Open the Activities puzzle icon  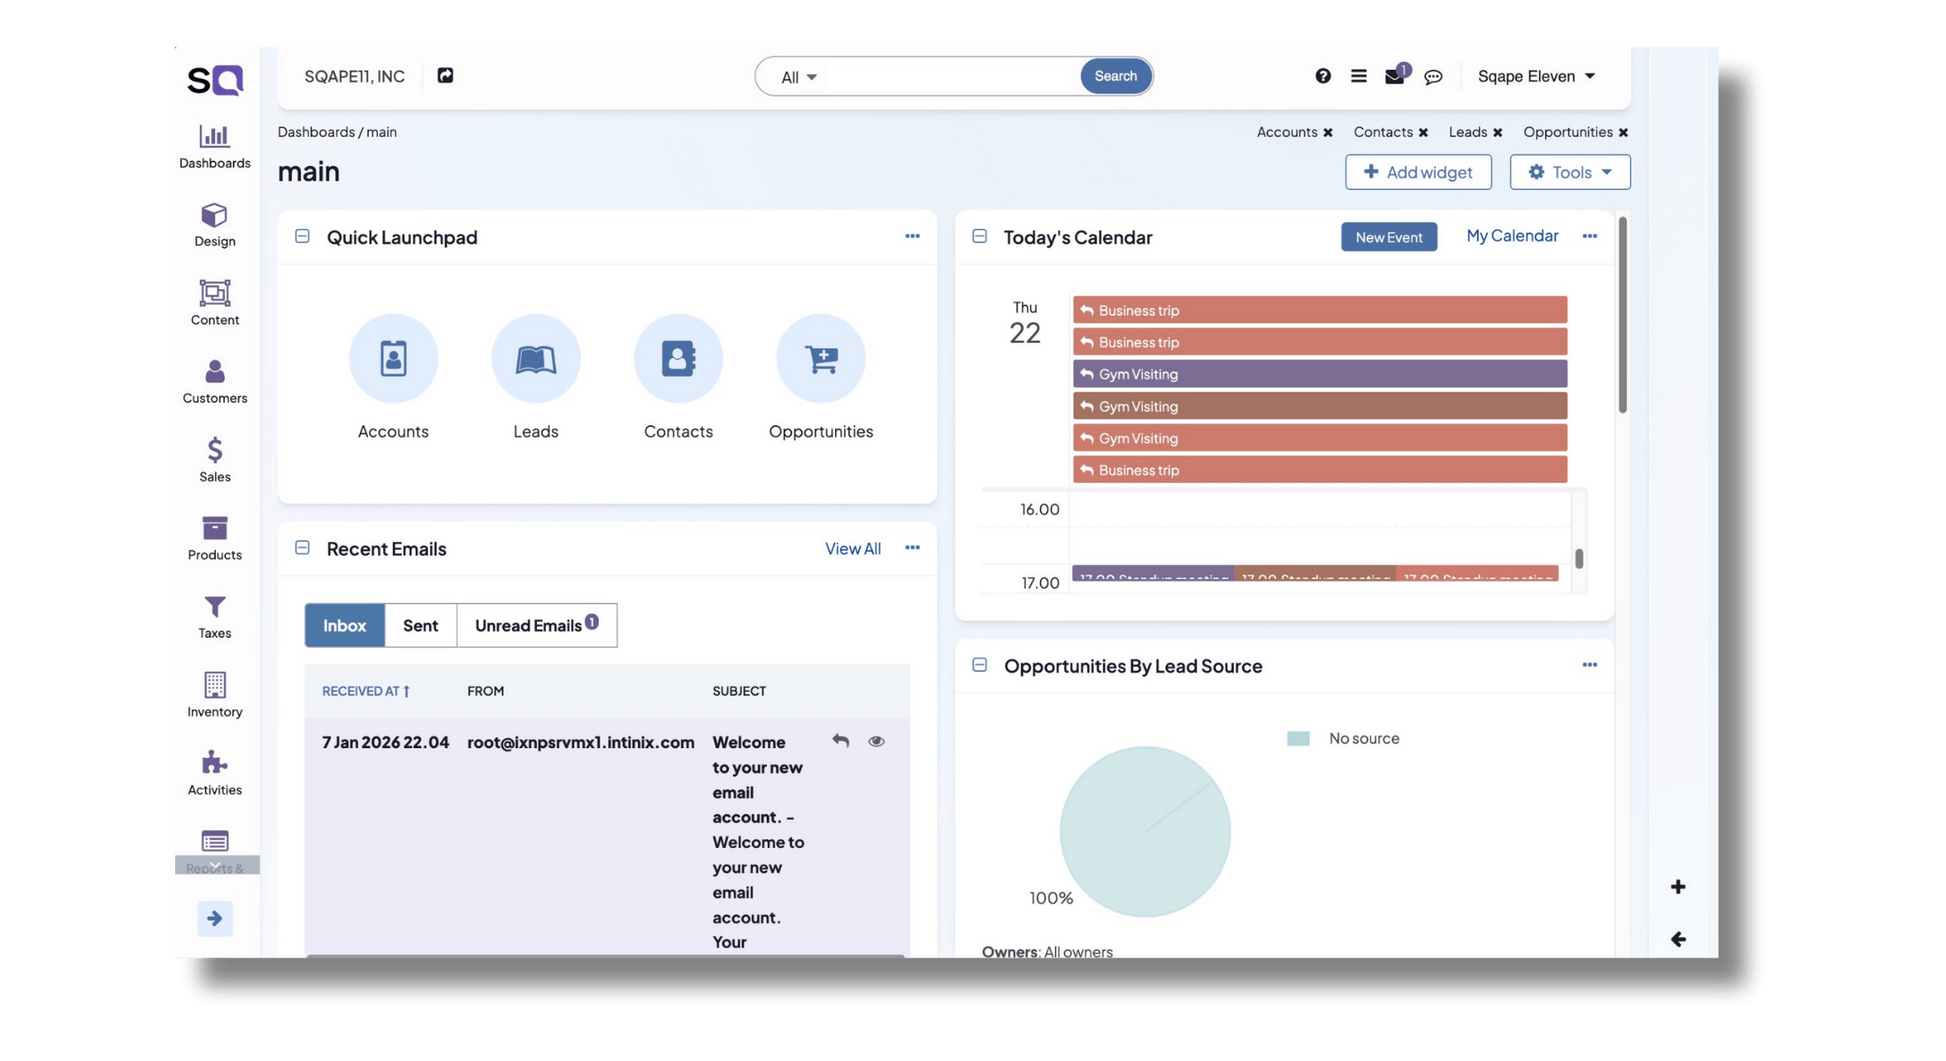point(214,763)
